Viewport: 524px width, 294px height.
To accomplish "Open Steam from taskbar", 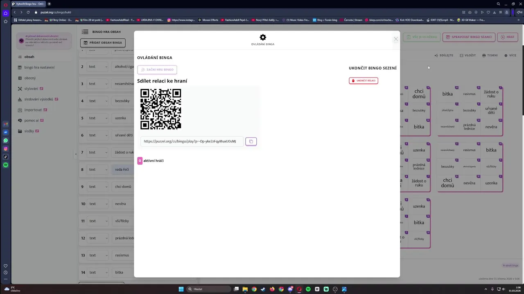I will point(263,289).
